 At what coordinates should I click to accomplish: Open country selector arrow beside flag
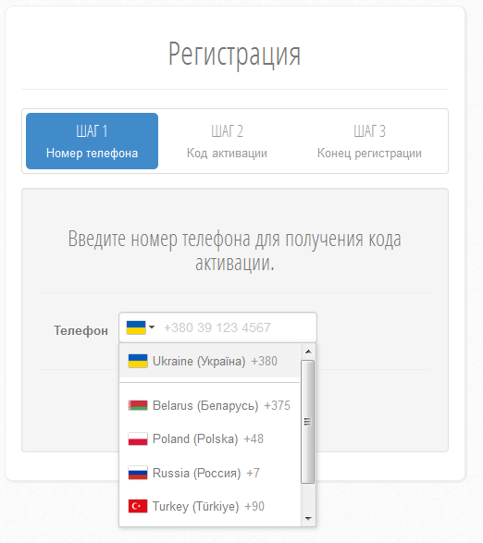(x=152, y=327)
